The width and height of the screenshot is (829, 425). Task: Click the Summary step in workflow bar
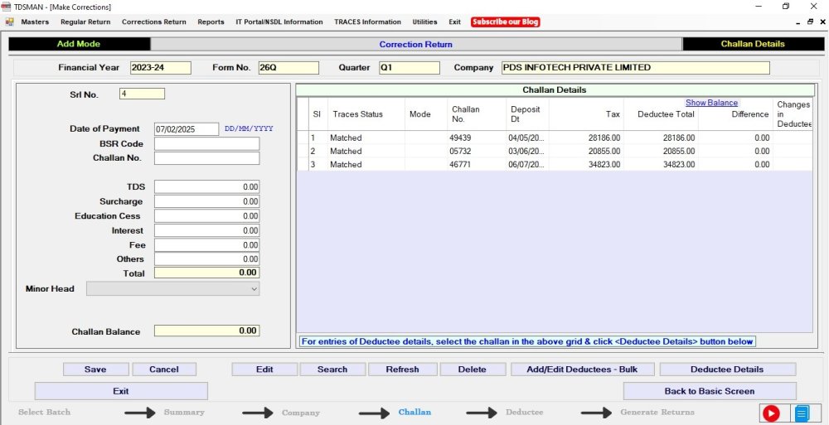(x=184, y=413)
